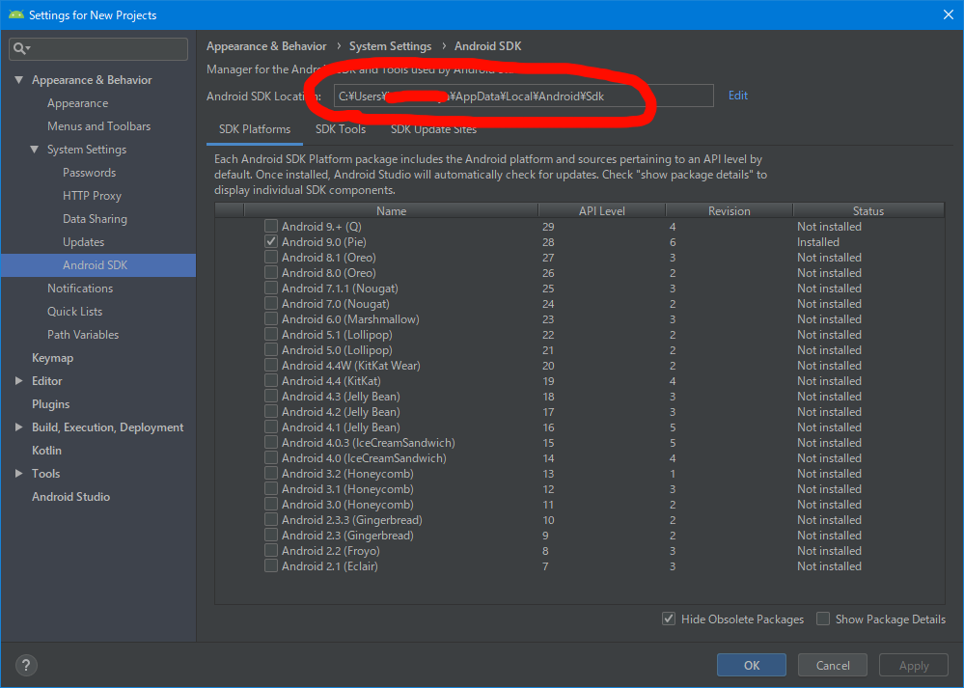Viewport: 964px width, 688px height.
Task: Open Plugins settings
Action: point(50,404)
